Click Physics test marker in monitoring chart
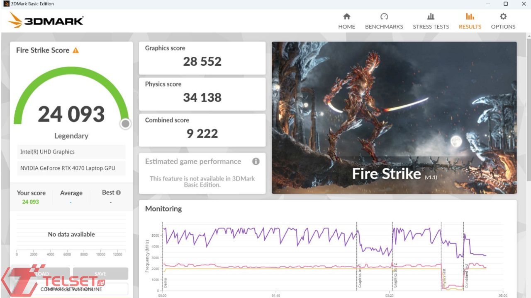Image resolution: width=531 pixels, height=298 pixels. click(444, 278)
